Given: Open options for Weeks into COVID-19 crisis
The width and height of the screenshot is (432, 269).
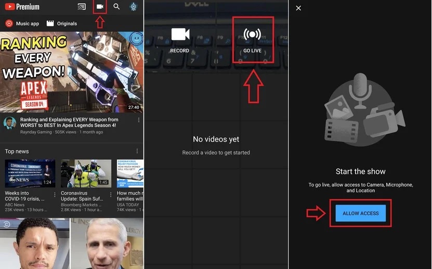Looking at the screenshot, I should 55,194.
